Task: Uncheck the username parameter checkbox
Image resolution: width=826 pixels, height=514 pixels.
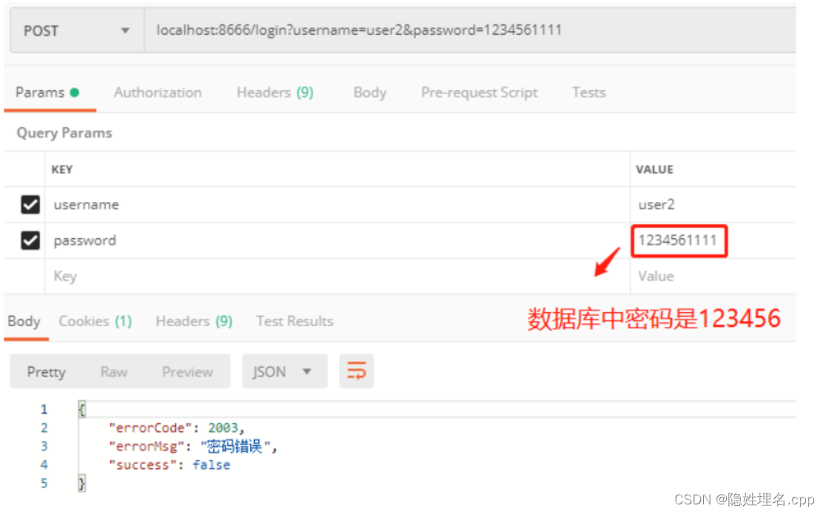Action: [x=30, y=204]
